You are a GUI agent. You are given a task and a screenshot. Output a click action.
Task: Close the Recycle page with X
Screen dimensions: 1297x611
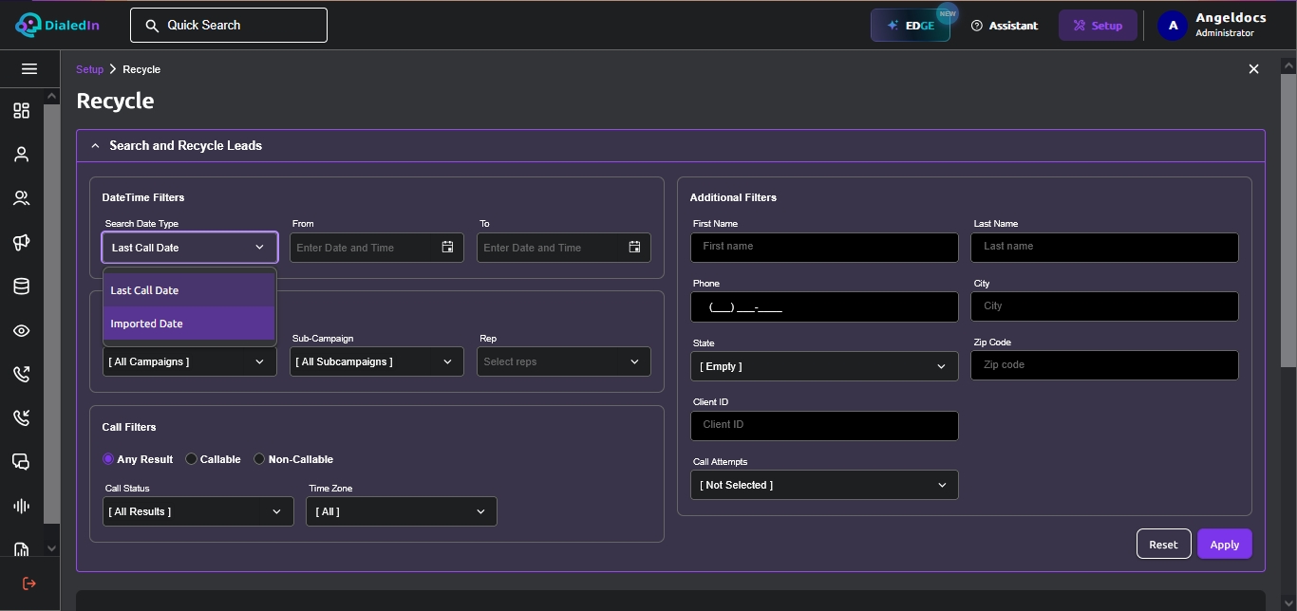pyautogui.click(x=1253, y=69)
